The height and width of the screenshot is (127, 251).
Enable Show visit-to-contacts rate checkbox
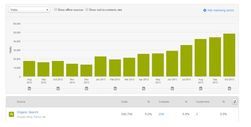tap(87, 10)
